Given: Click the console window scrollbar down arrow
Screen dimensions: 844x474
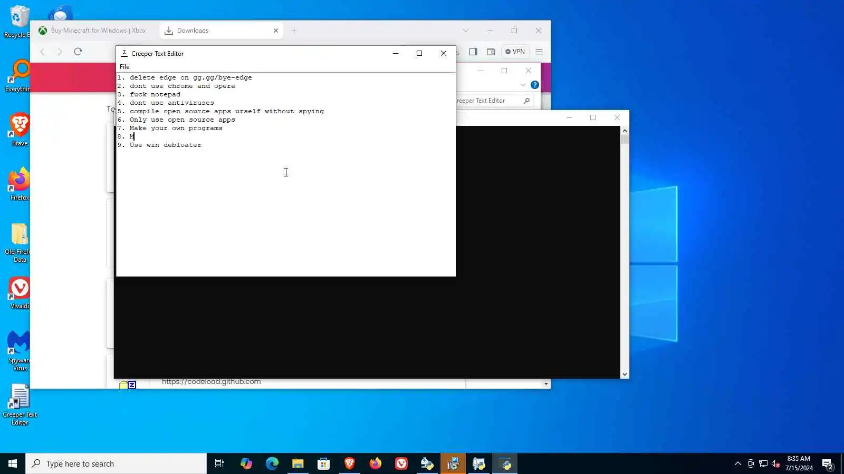Looking at the screenshot, I should tap(625, 374).
